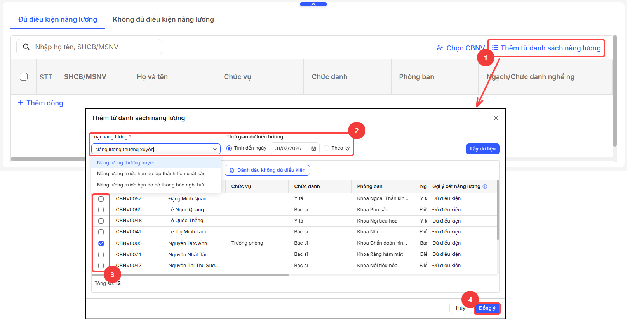Click the search magnifier icon
The image size is (630, 321).
click(x=26, y=47)
